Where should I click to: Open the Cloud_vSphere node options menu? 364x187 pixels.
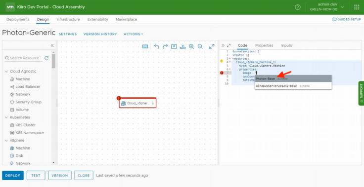tap(153, 104)
